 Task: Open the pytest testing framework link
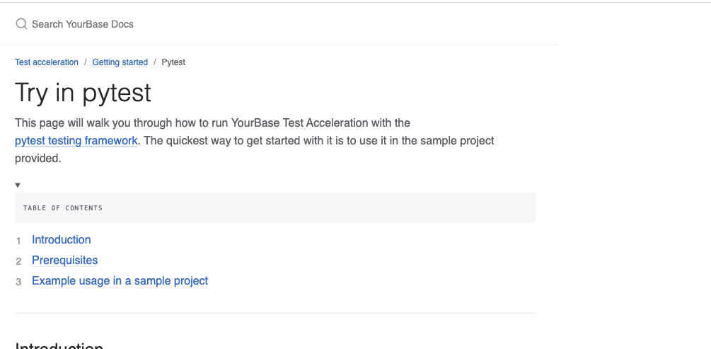coord(76,141)
